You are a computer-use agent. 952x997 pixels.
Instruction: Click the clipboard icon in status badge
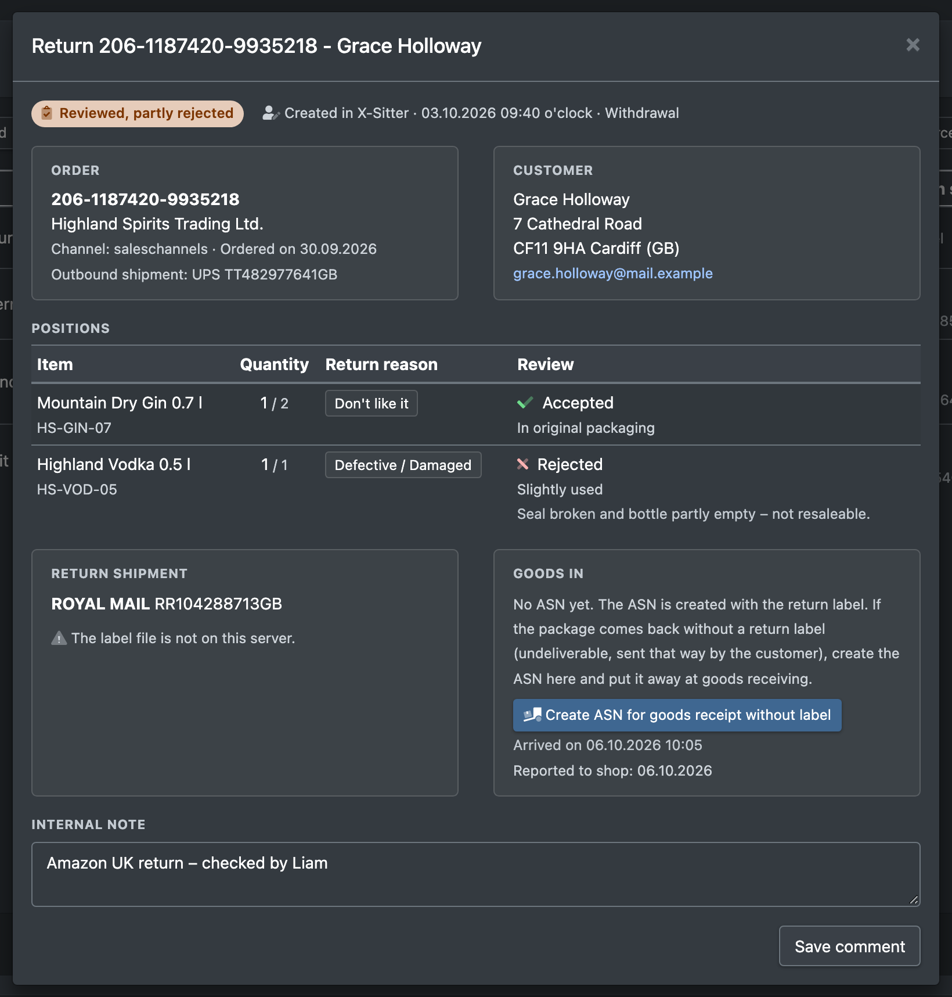point(47,113)
